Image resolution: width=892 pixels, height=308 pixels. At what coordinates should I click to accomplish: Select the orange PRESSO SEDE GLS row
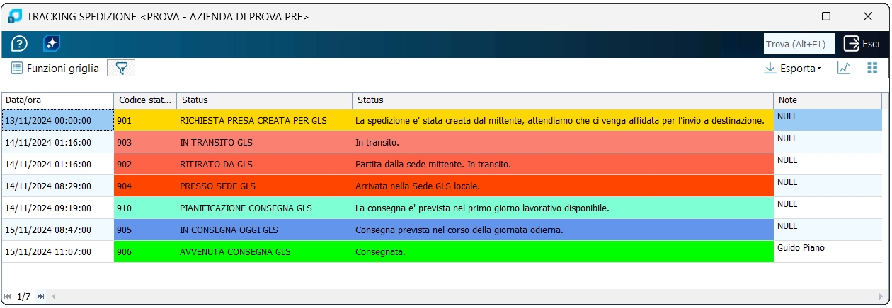442,186
